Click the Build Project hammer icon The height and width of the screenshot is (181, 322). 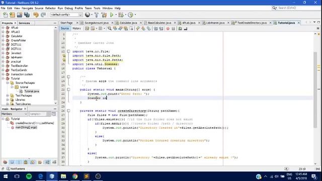(97, 15)
